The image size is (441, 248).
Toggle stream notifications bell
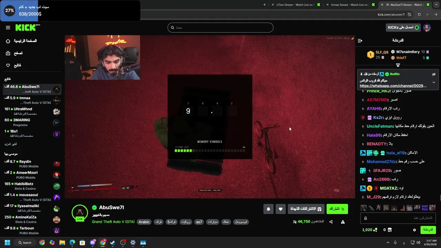(x=268, y=209)
